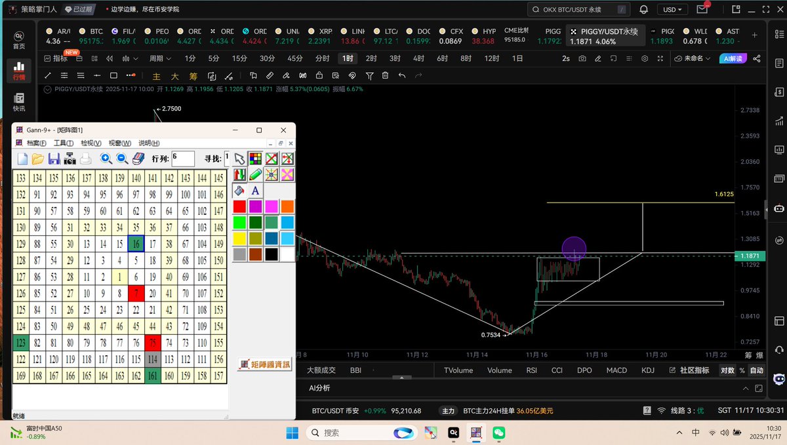Select the letter A text tool
Viewport: 787px width, 445px height.
pos(255,191)
